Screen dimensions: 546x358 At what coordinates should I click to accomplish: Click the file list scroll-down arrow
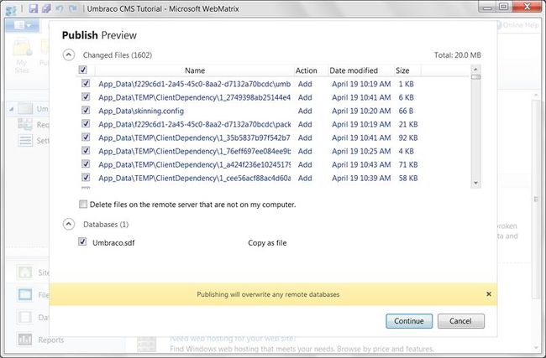(475, 183)
